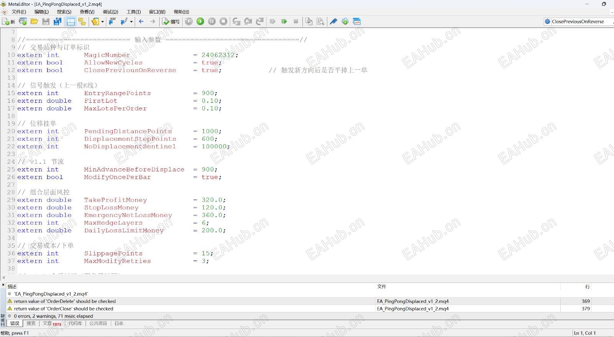Toggle the Navigator panel layout icon
Screen dimensions: 614x337
(x=71, y=21)
